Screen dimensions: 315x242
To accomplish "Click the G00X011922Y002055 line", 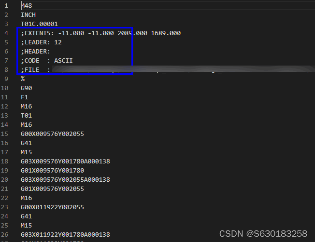I will [x=52, y=207].
